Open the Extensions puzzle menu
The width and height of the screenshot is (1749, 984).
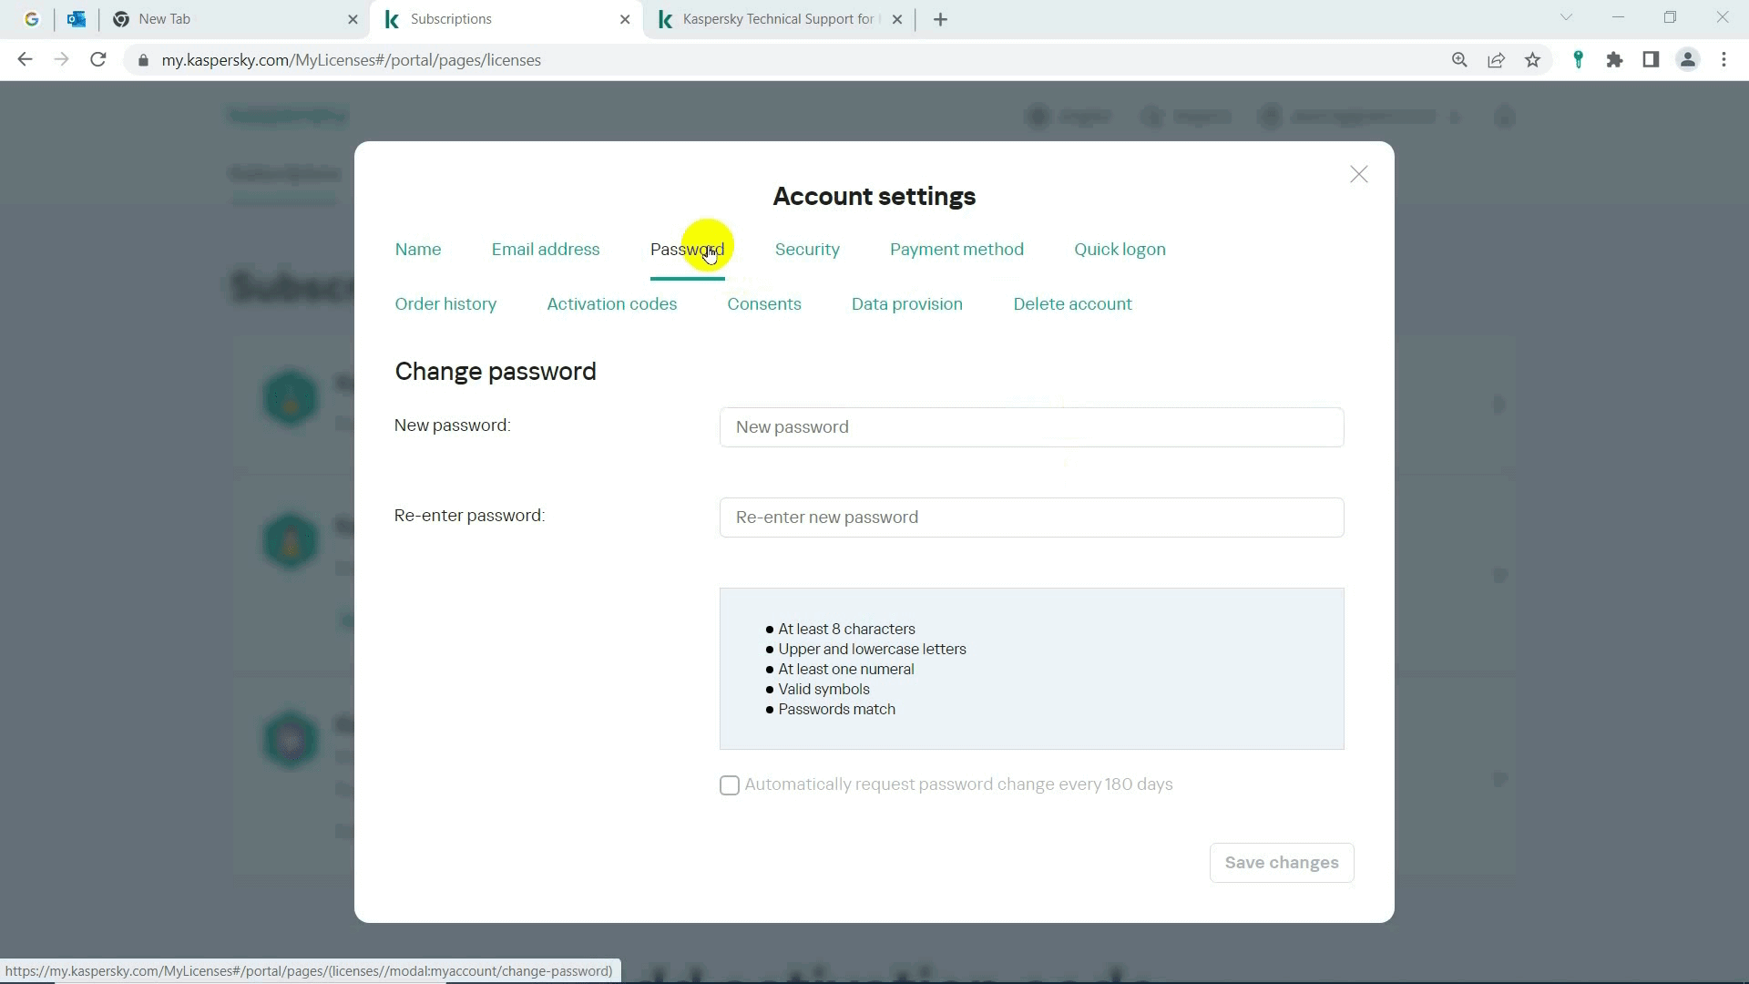point(1614,60)
